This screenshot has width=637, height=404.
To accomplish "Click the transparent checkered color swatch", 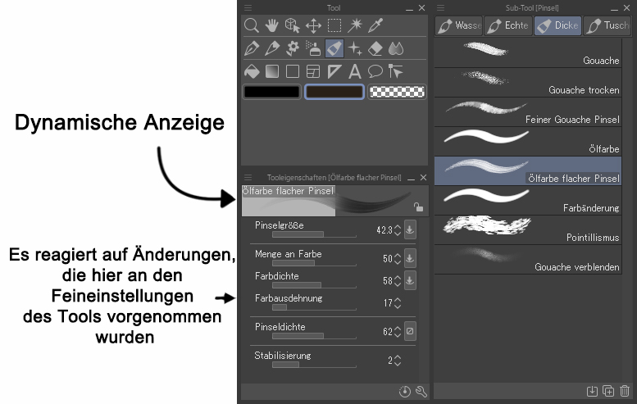I will pos(397,92).
